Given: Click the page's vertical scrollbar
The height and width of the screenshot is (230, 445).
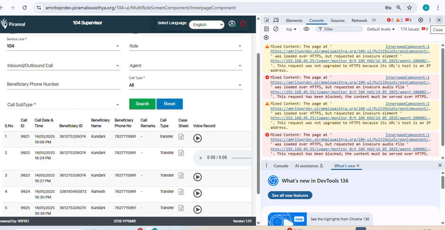Looking at the screenshot, I should (258, 123).
